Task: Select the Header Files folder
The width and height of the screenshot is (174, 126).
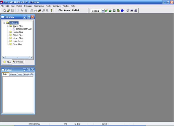Action: [x=18, y=32]
